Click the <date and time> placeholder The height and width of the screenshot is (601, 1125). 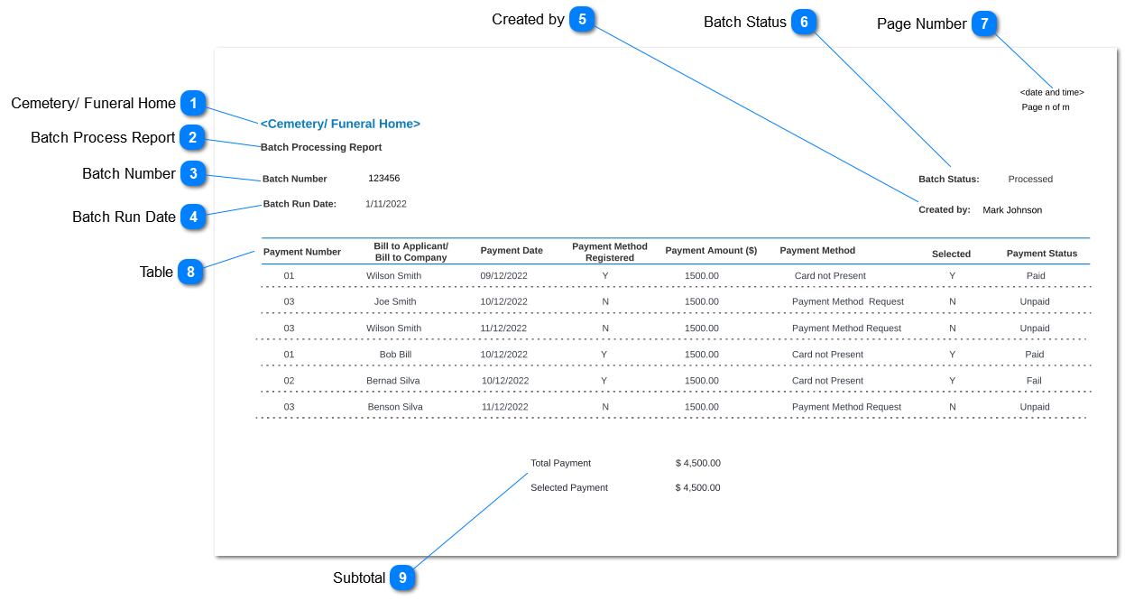[x=1052, y=92]
